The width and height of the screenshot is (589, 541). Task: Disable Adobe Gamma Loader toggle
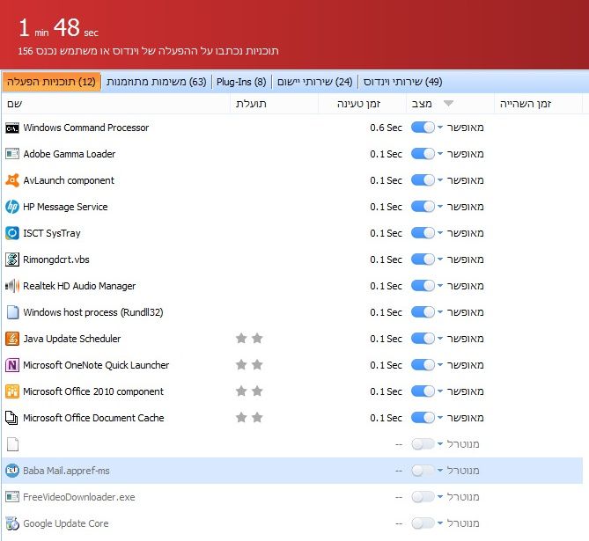(423, 154)
